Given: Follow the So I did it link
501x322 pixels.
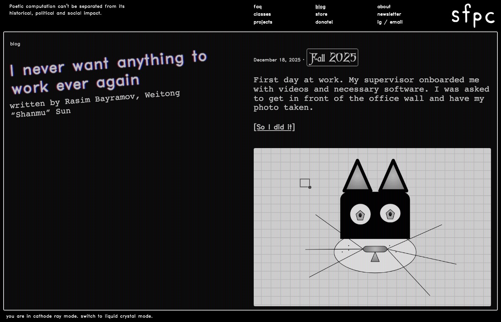Looking at the screenshot, I should coord(274,127).
